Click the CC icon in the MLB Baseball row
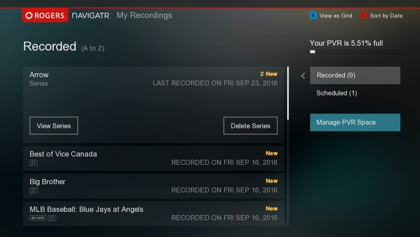 tap(52, 218)
